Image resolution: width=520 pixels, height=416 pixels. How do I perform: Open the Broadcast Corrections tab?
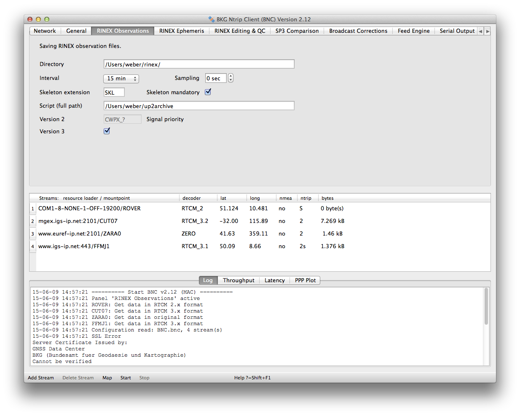coord(358,31)
